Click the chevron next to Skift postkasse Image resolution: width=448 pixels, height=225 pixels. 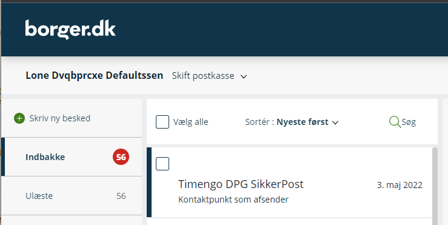pyautogui.click(x=244, y=76)
